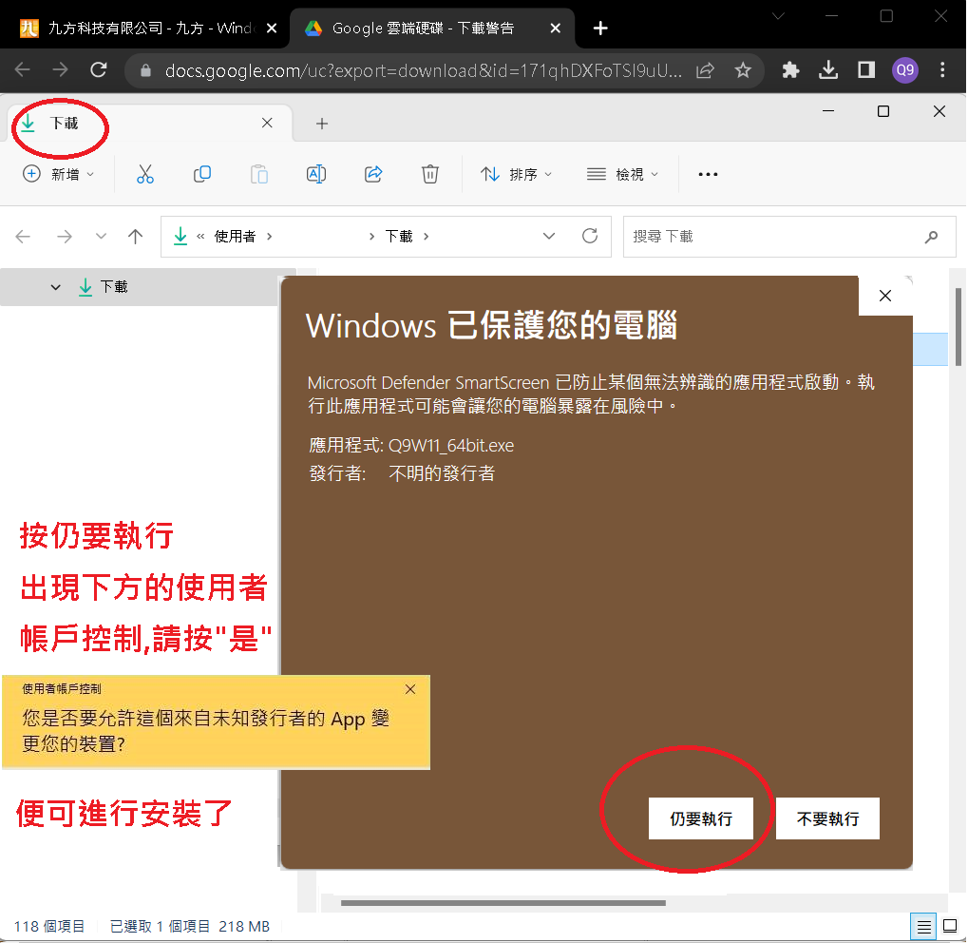Show more Explorer toolbar options

tap(708, 174)
